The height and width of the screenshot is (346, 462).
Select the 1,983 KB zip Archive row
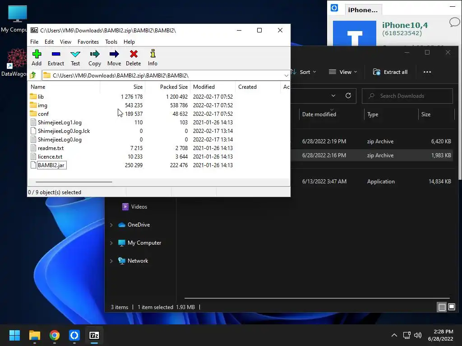pyautogui.click(x=372, y=155)
